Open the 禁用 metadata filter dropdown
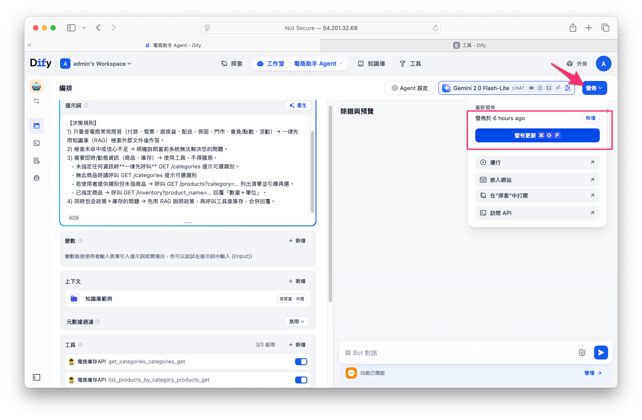This screenshot has height=420, width=642. click(297, 322)
